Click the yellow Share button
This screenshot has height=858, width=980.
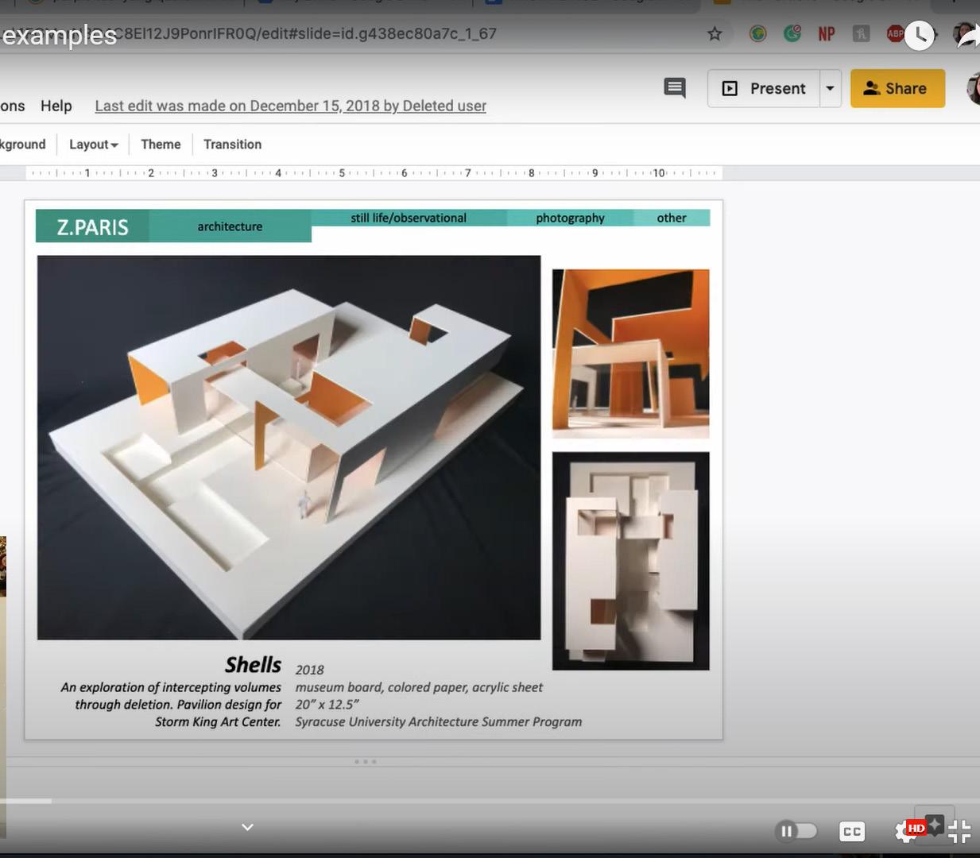[897, 88]
